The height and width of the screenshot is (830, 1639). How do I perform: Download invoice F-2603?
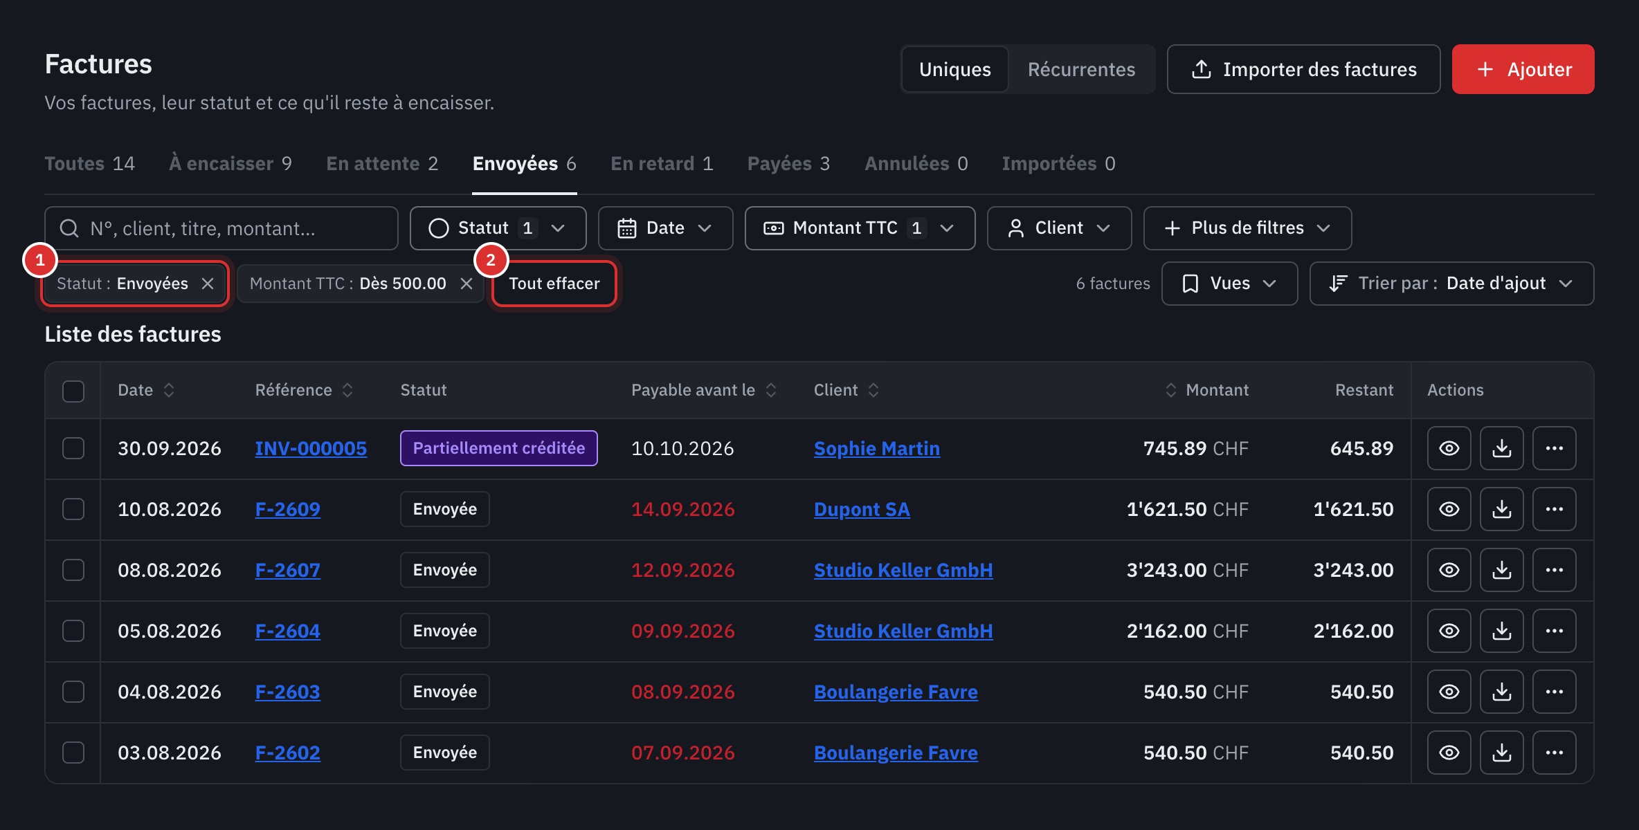pyautogui.click(x=1501, y=692)
